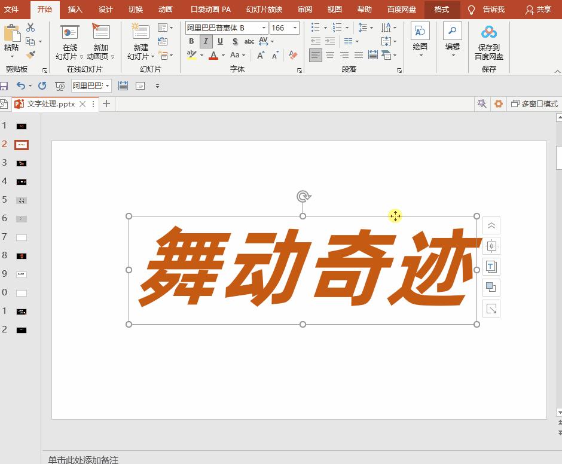
Task: Apply bold formatting to the selected text
Action: click(192, 41)
